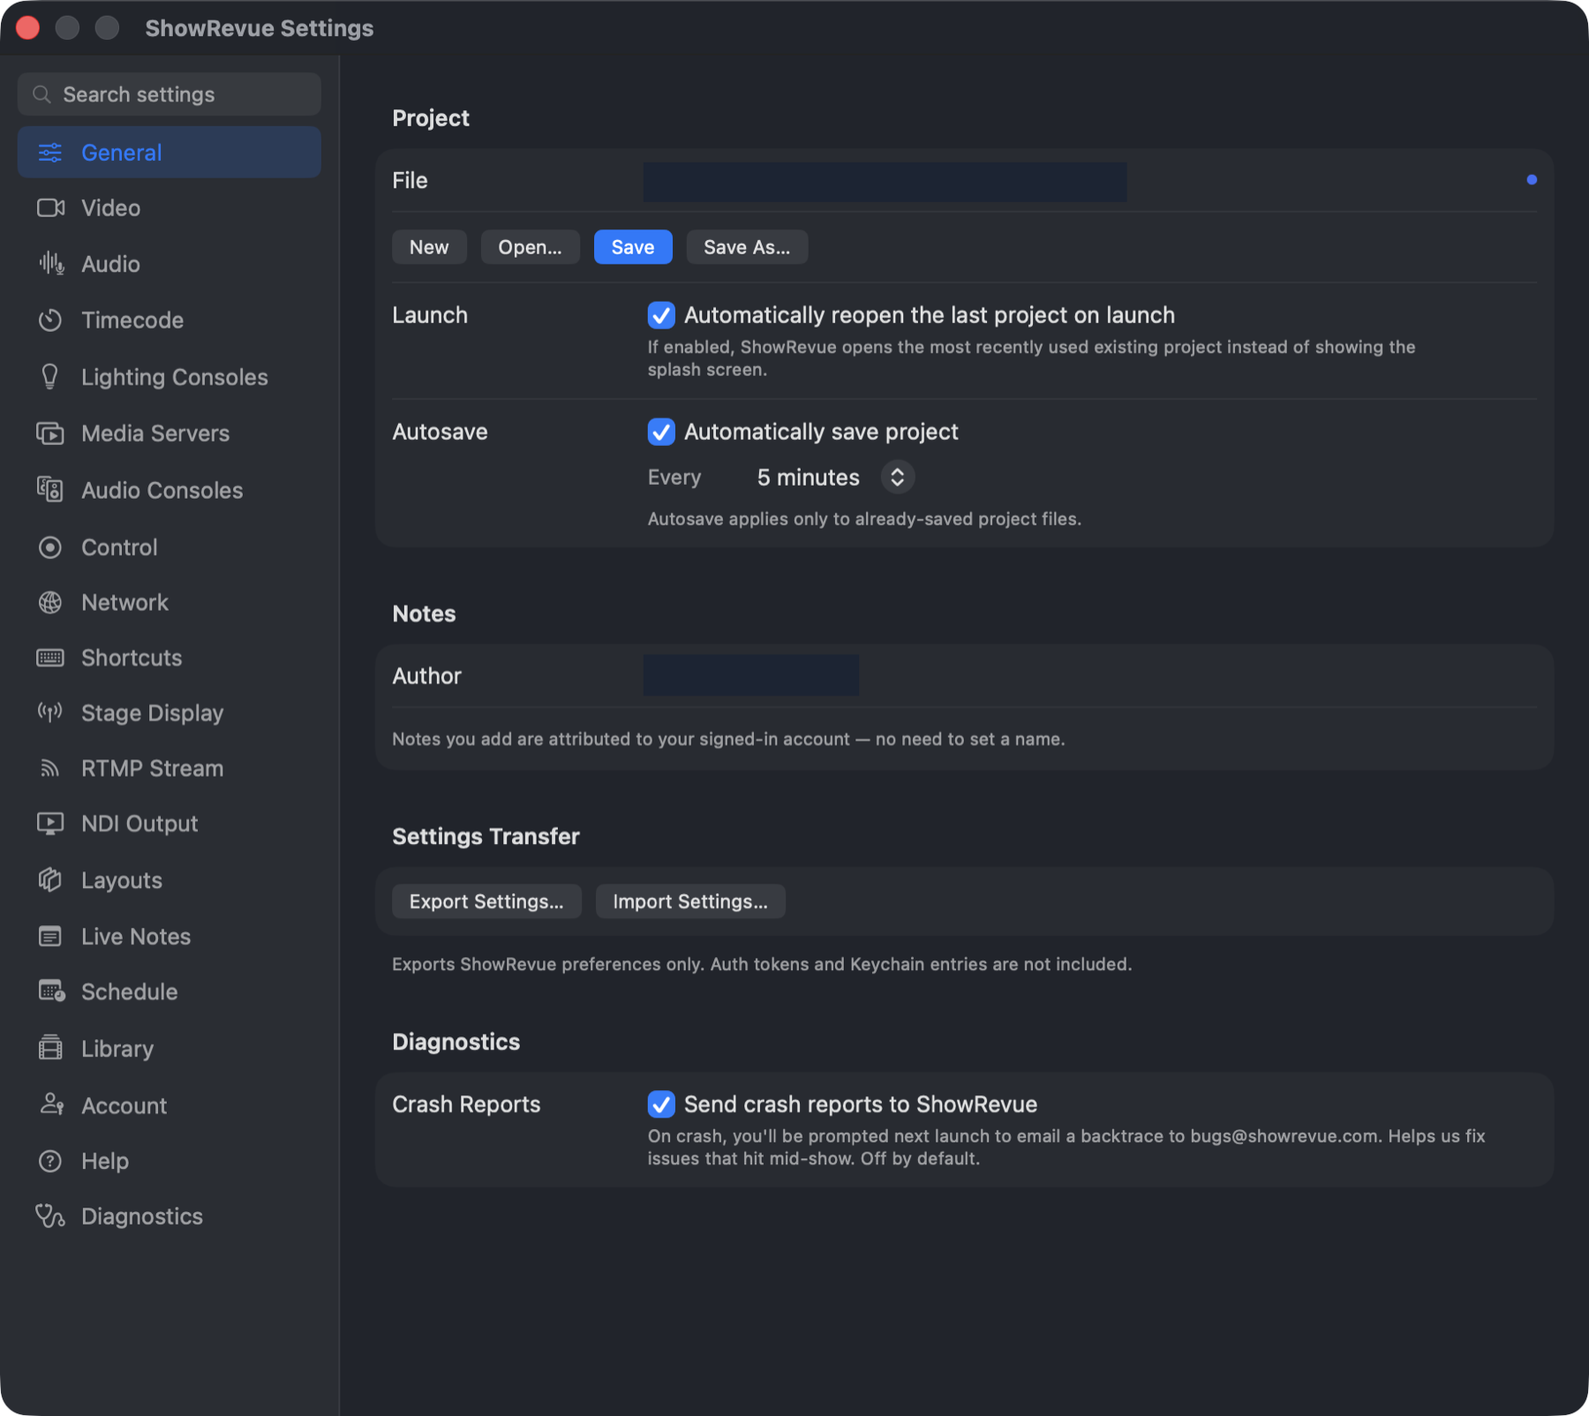Click the Account person icon
1589x1416 pixels.
[x=51, y=1104]
